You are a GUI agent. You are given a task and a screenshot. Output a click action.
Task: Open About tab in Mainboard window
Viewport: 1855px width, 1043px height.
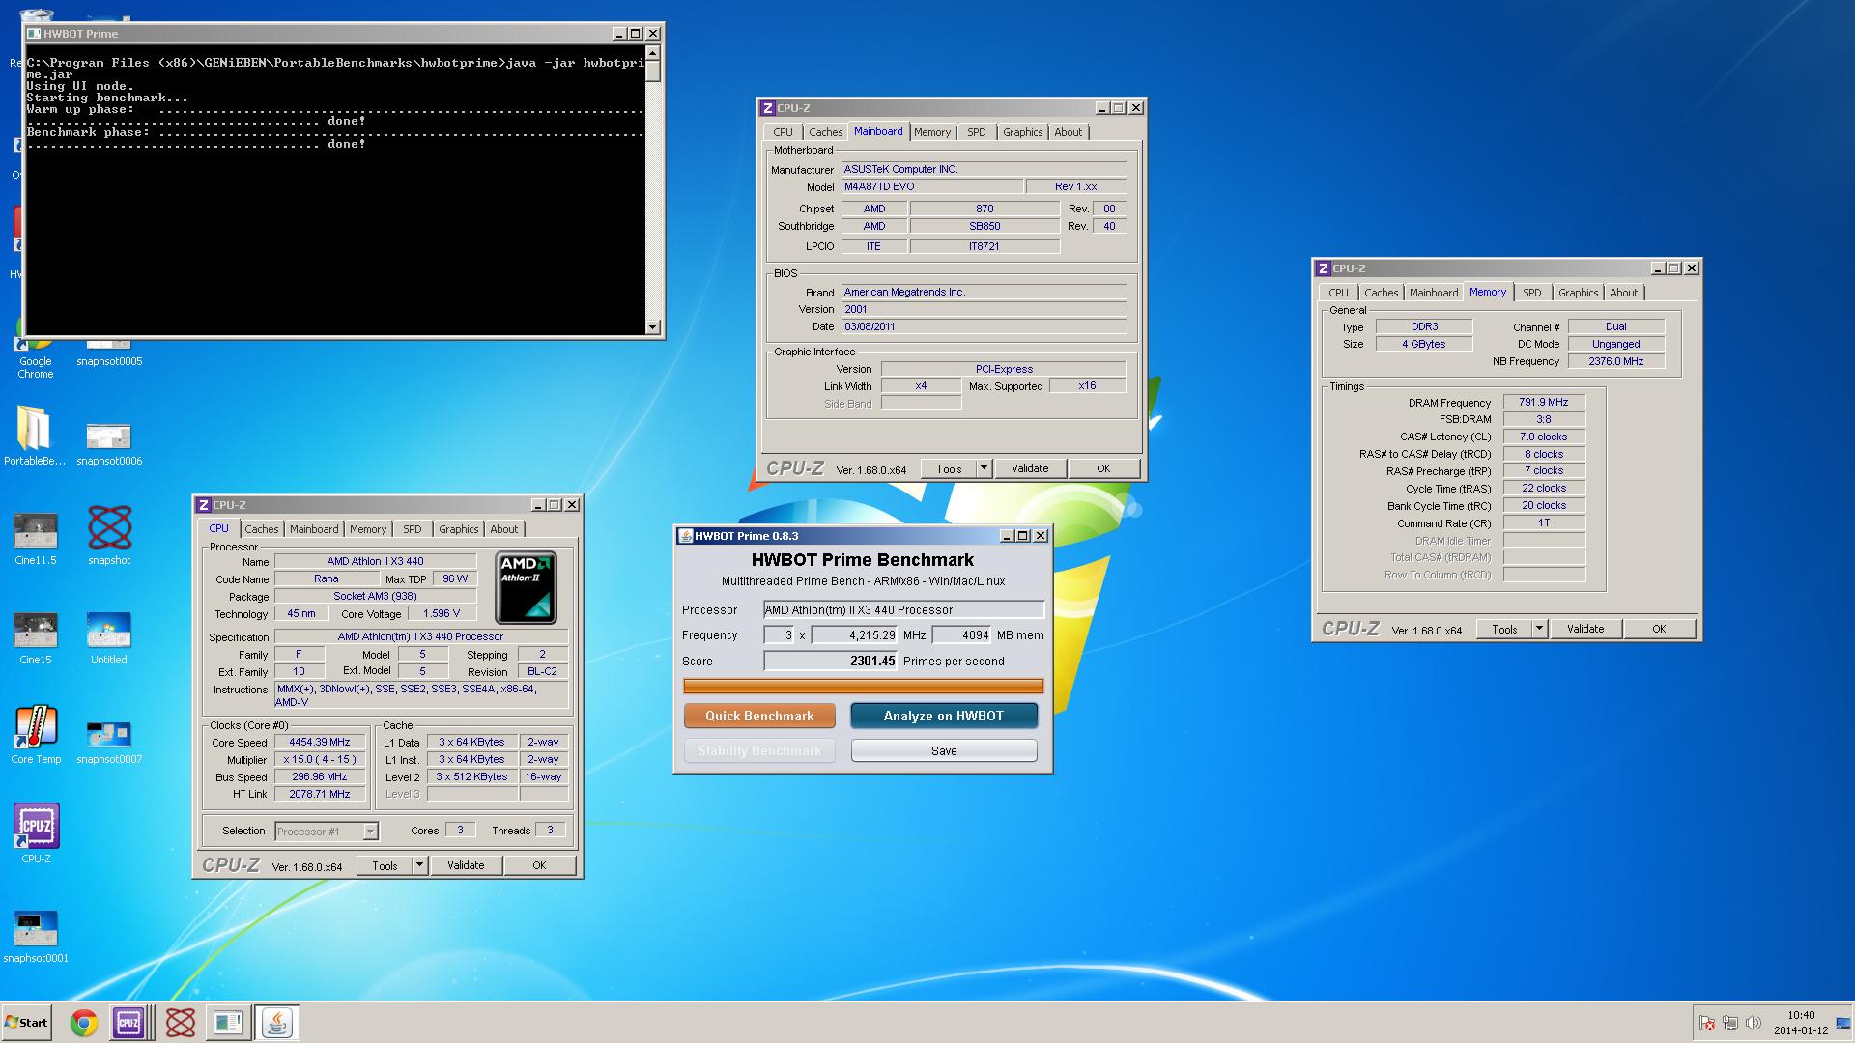point(1069,132)
